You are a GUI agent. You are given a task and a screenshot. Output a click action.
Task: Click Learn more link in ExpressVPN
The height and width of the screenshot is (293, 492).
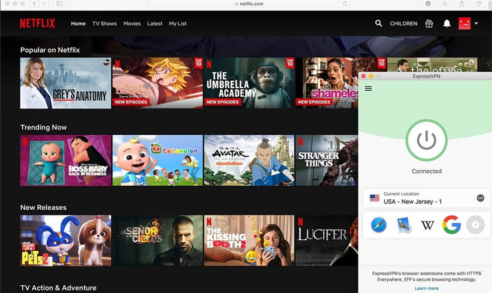click(426, 288)
